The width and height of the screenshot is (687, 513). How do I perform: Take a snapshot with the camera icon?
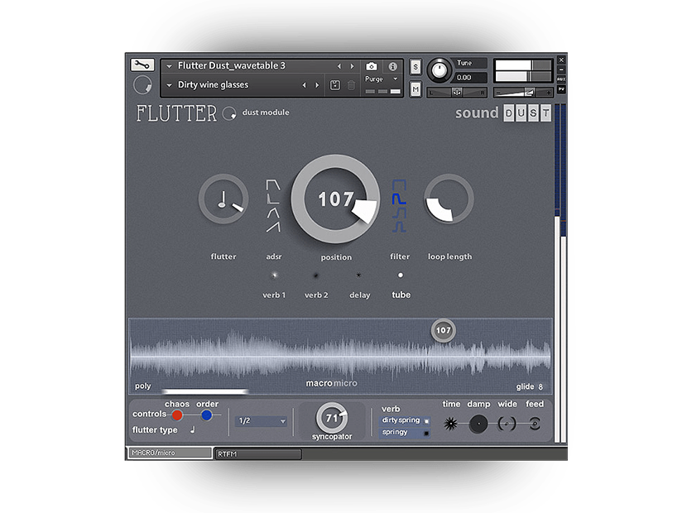click(x=371, y=66)
